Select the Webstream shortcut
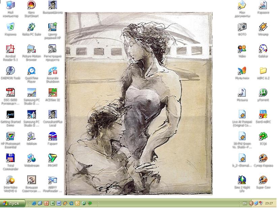Image resolution: width=280 pixels, height=210 pixels. click(31, 158)
